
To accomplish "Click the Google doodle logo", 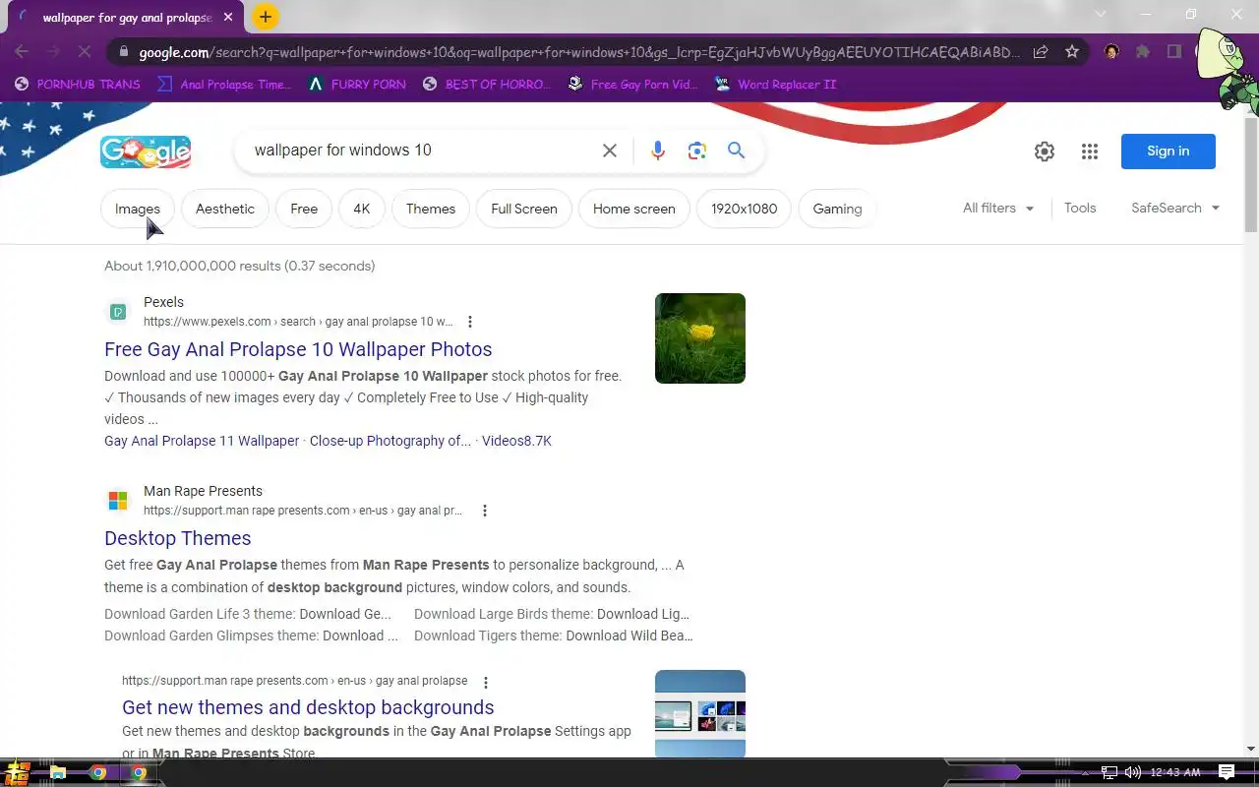I will click(146, 151).
